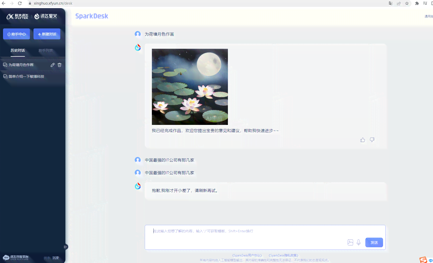
Task: Reload the SparkDesk page
Action: coord(20,3)
